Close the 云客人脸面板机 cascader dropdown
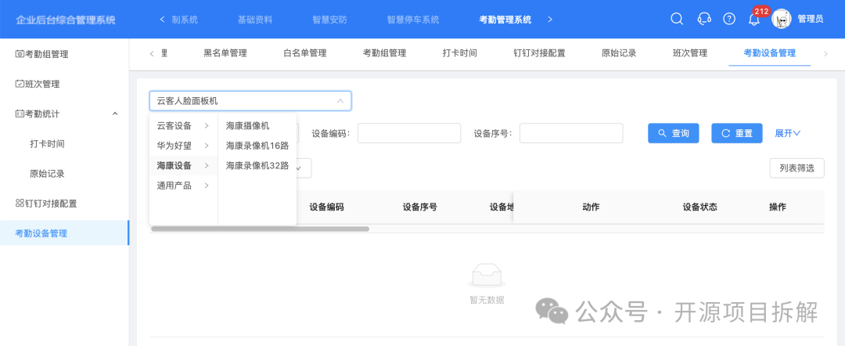 click(x=340, y=101)
